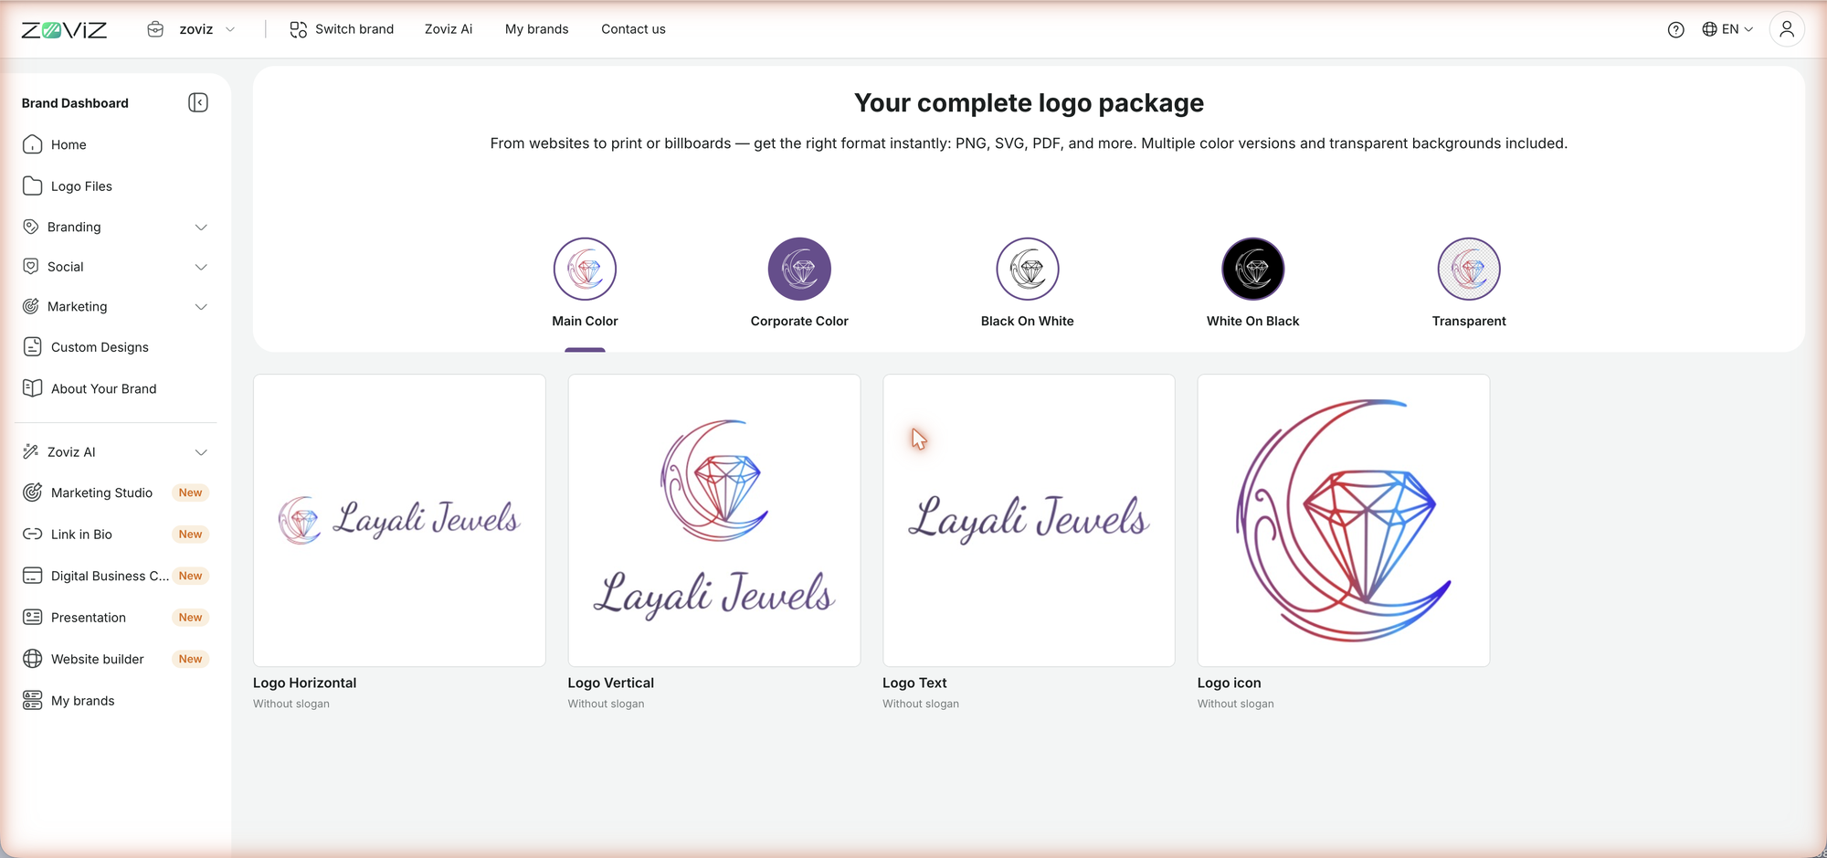The image size is (1827, 858).
Task: Click the Zoviz logo in header
Action: coord(64,29)
